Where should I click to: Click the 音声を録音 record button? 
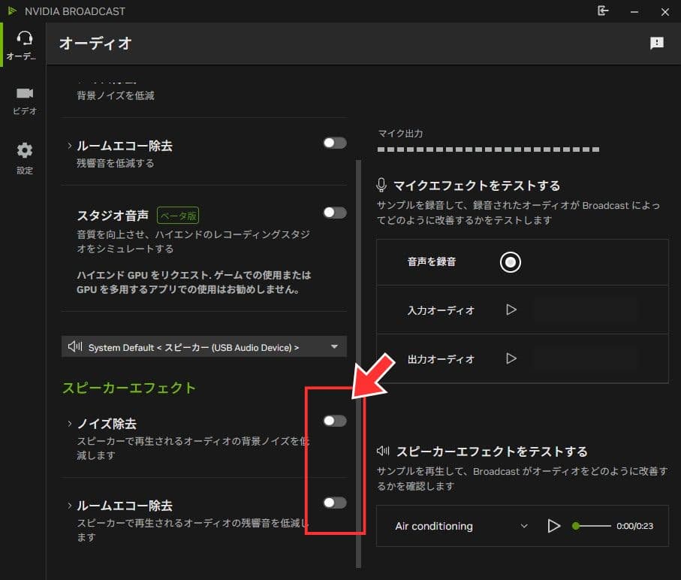tap(511, 262)
